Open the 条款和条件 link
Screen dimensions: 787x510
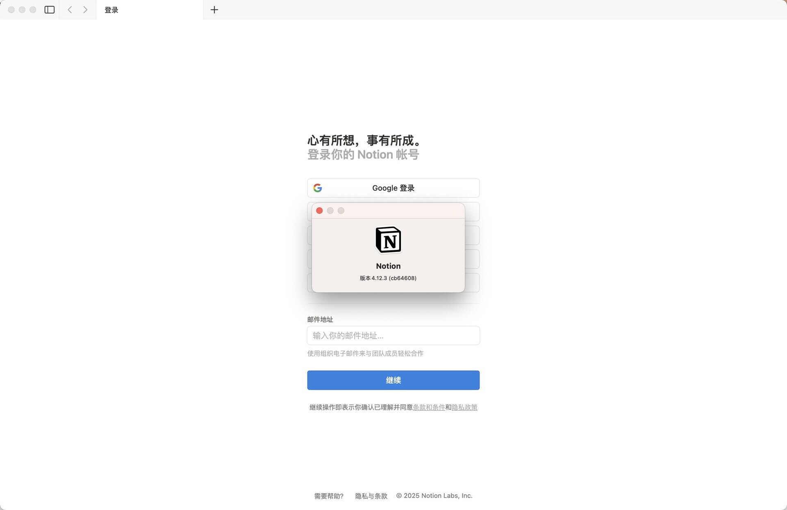pyautogui.click(x=429, y=407)
